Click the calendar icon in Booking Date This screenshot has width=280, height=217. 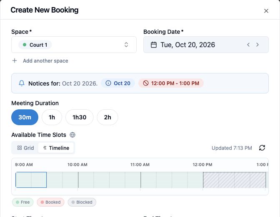tap(154, 45)
